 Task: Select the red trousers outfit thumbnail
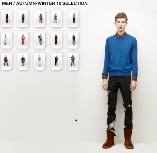point(23,40)
